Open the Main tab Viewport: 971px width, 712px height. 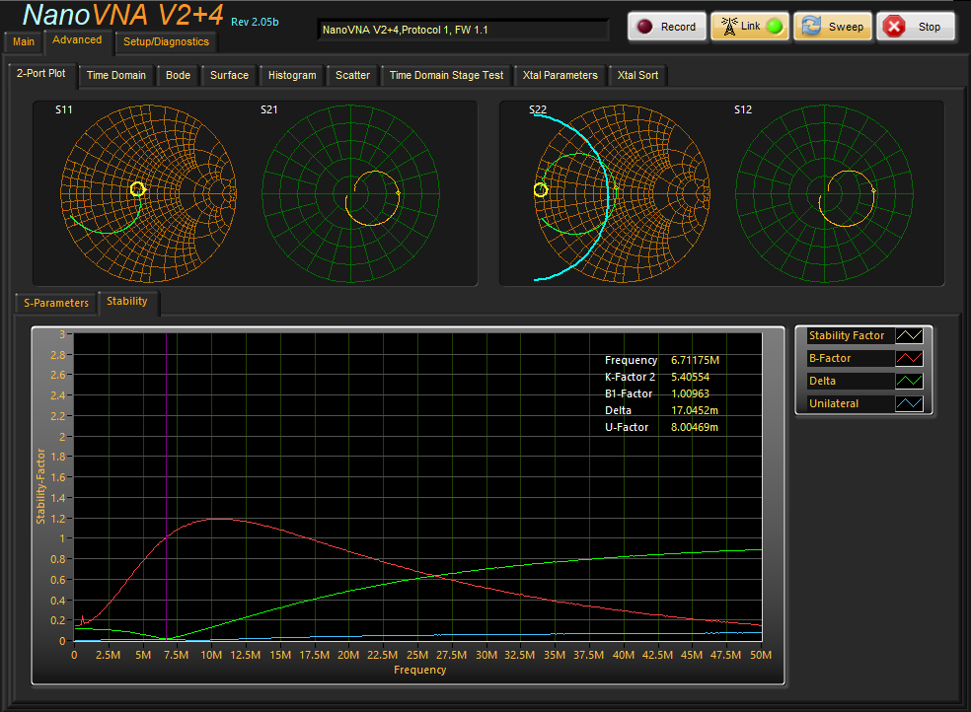24,42
